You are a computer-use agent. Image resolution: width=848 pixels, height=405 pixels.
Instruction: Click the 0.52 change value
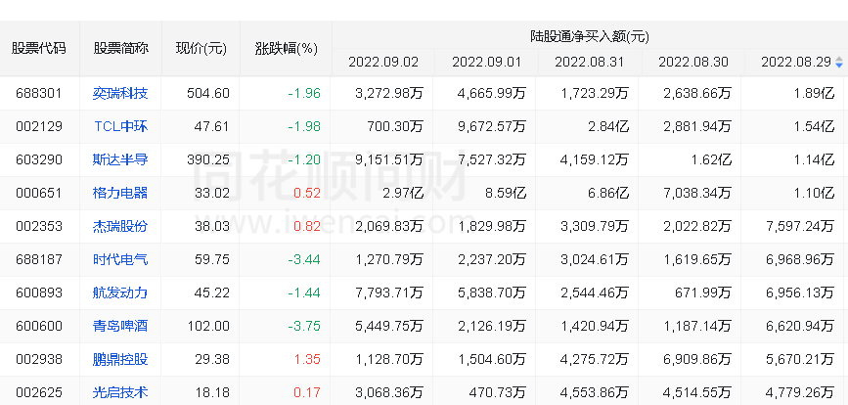307,193
